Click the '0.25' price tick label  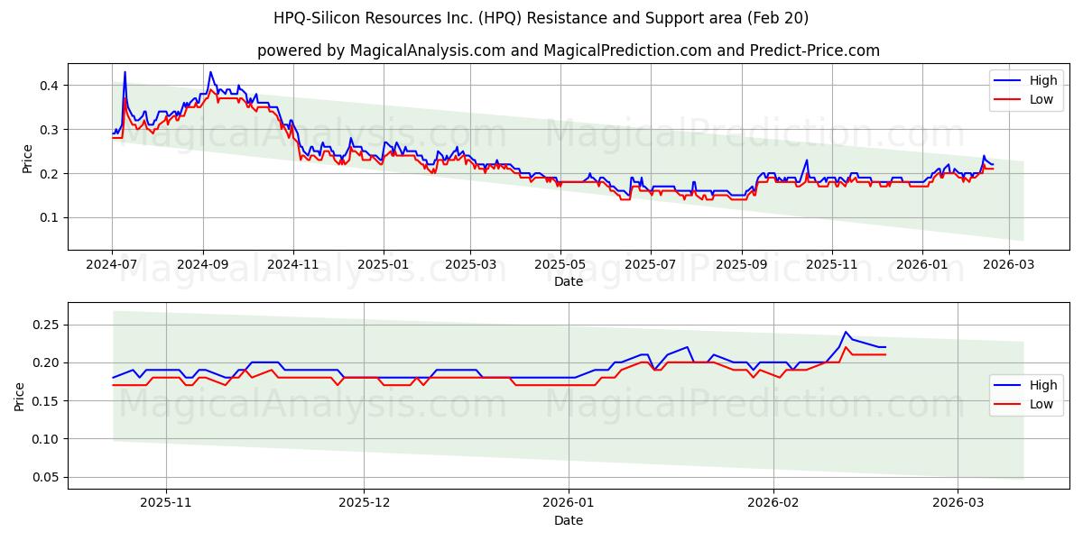click(x=47, y=325)
